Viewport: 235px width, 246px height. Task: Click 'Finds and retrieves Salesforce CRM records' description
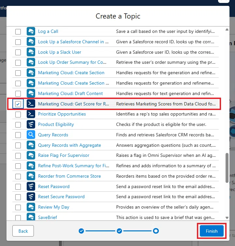(x=165, y=135)
